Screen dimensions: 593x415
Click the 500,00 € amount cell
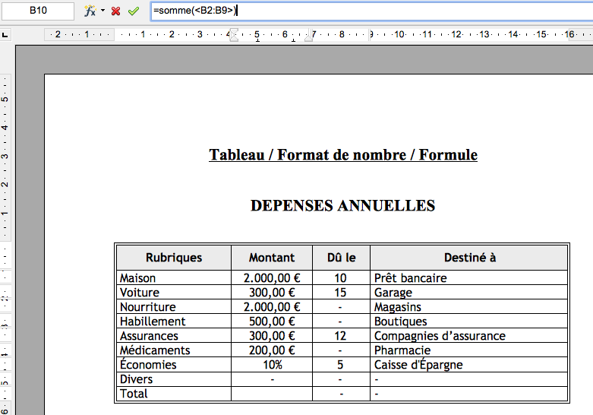[272, 321]
